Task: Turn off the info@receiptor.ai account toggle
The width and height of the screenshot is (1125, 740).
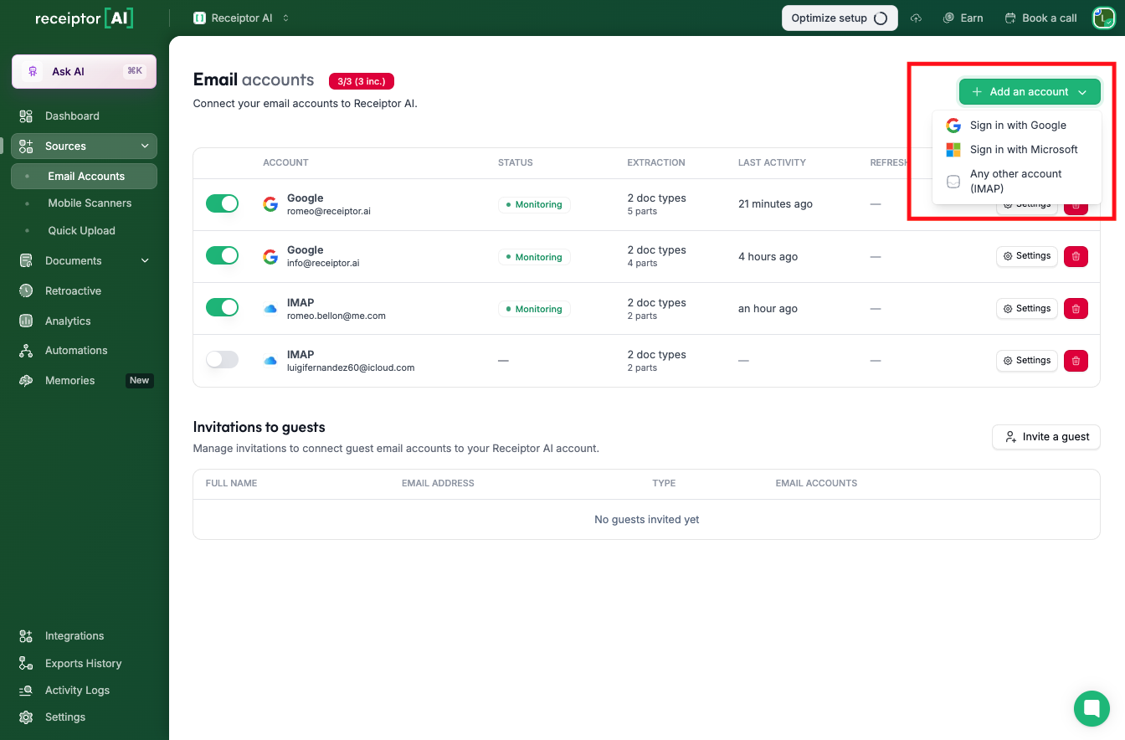Action: (x=222, y=256)
